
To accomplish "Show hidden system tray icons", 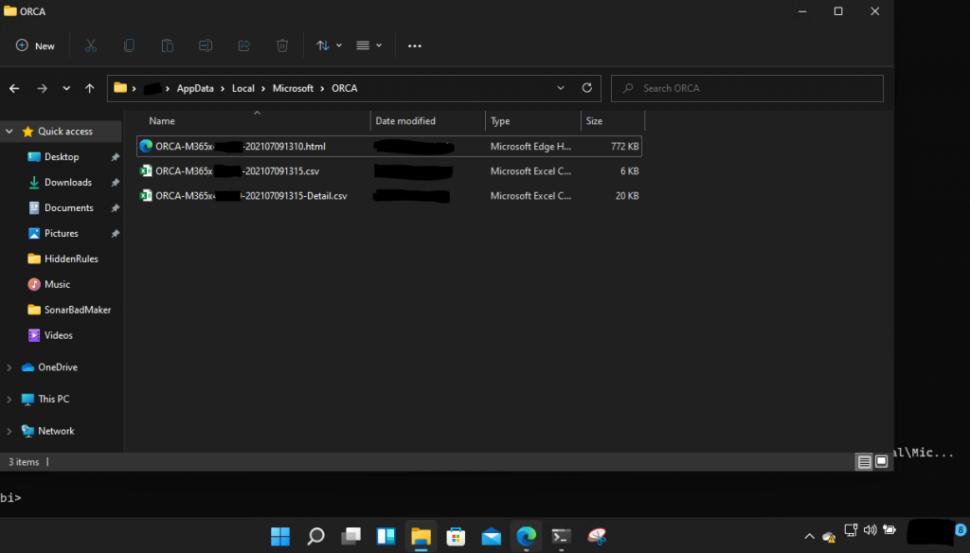I will (x=809, y=536).
